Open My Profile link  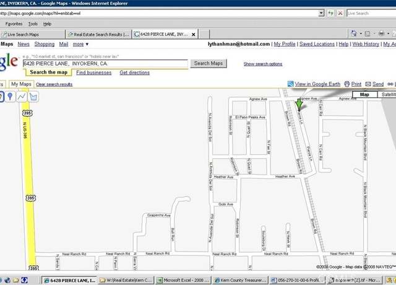click(285, 44)
